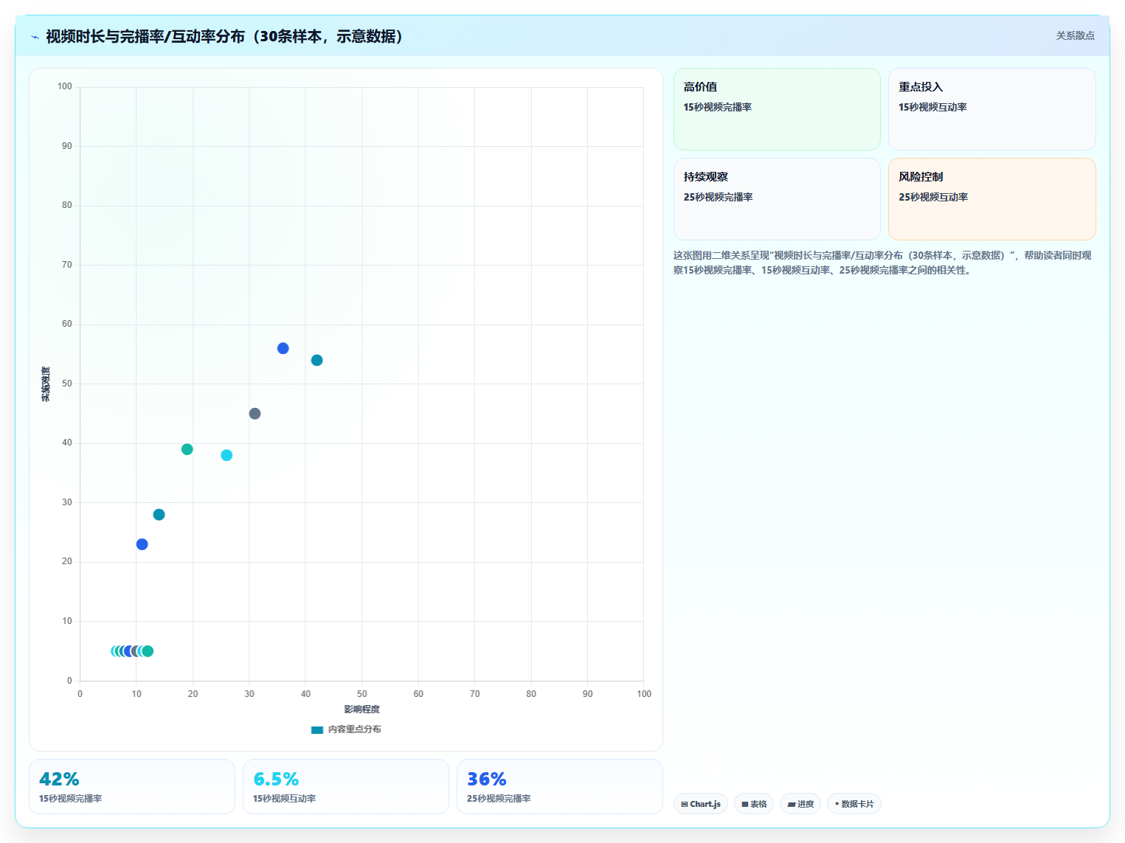Image resolution: width=1125 pixels, height=843 pixels.
Task: Click the 36% stat value
Action: pyautogui.click(x=487, y=779)
